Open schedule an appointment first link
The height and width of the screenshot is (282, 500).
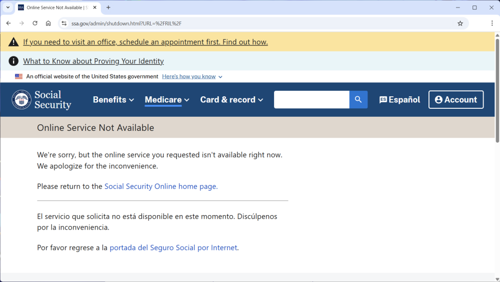point(145,42)
